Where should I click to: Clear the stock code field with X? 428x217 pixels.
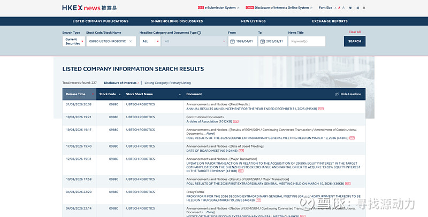click(131, 42)
